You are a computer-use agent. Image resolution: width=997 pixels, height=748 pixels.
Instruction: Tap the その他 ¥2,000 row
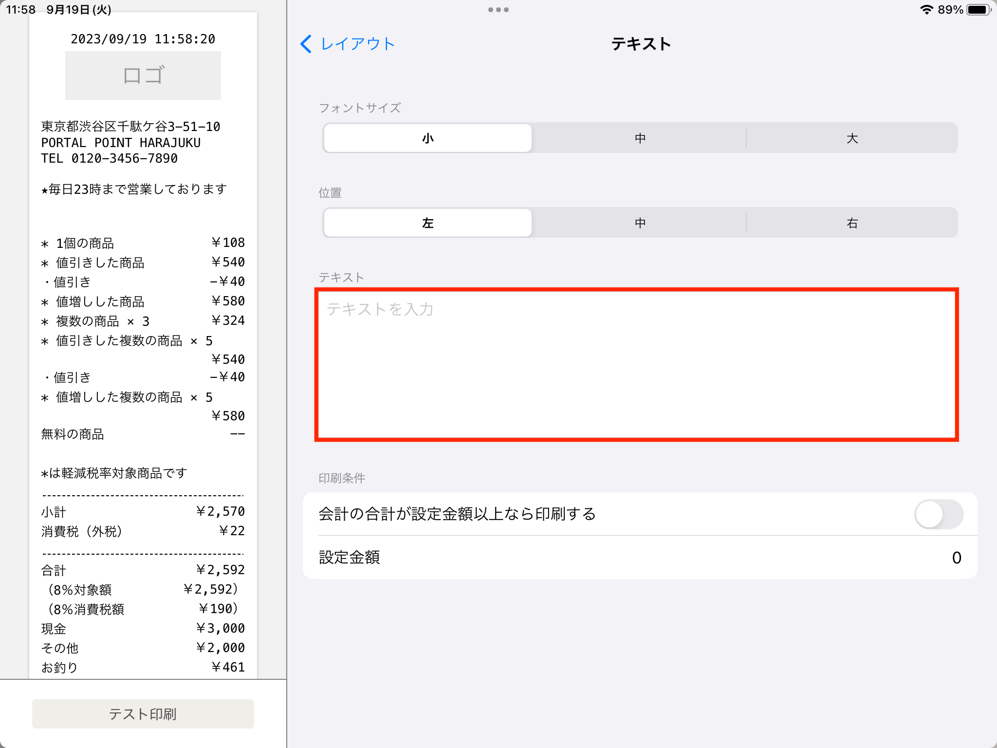[x=143, y=648]
